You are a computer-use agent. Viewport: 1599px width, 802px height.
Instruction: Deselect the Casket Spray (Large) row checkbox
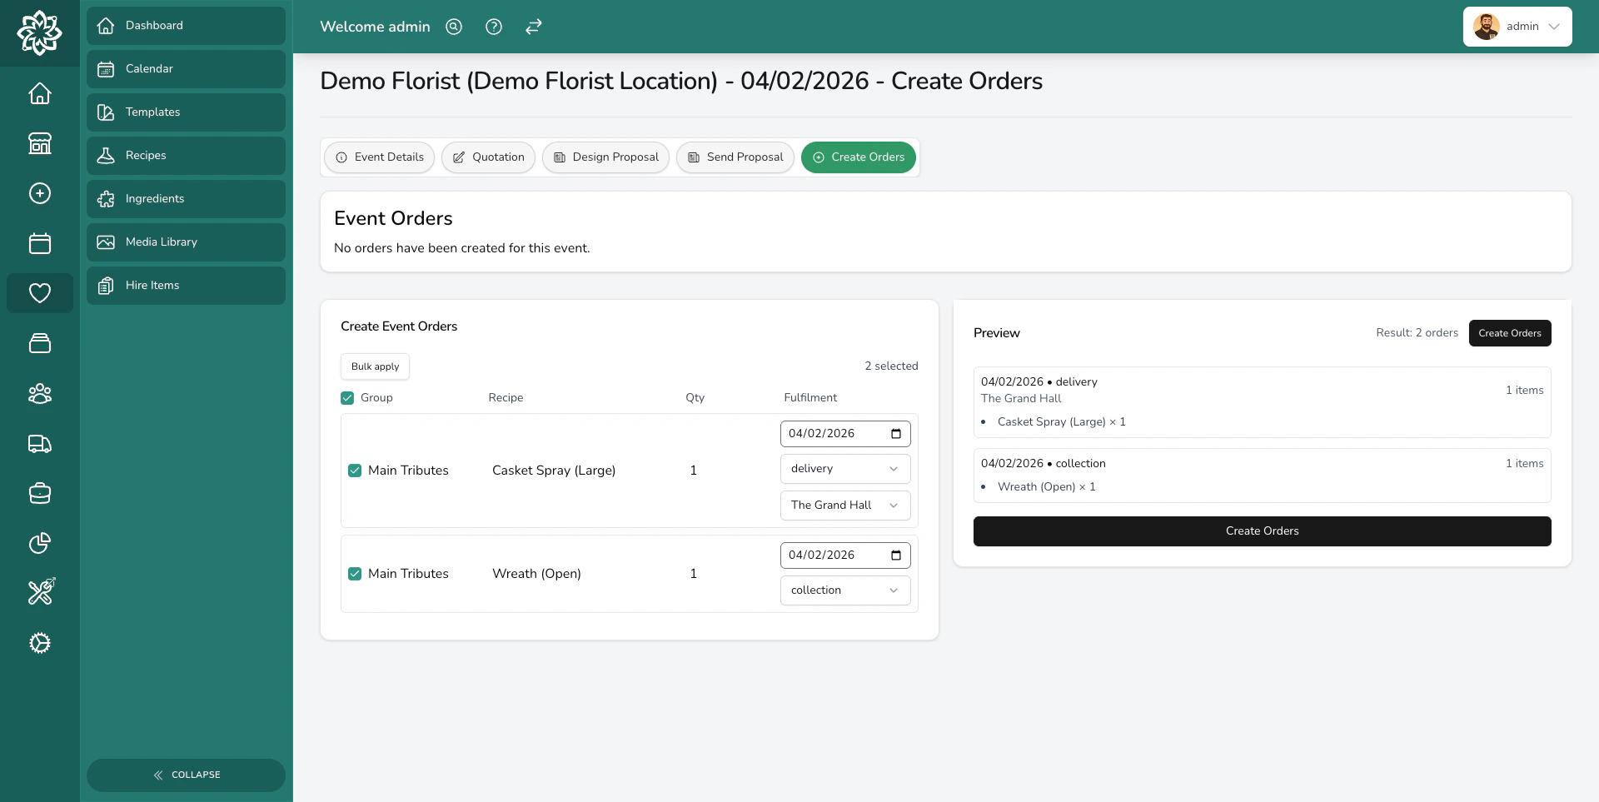[355, 471]
